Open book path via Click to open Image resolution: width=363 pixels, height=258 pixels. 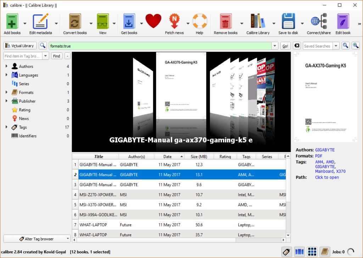(327, 177)
